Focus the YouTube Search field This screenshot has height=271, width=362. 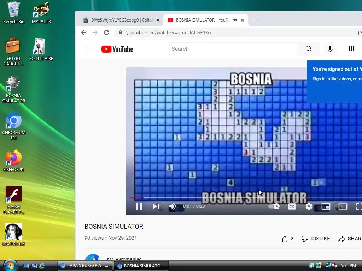click(233, 49)
